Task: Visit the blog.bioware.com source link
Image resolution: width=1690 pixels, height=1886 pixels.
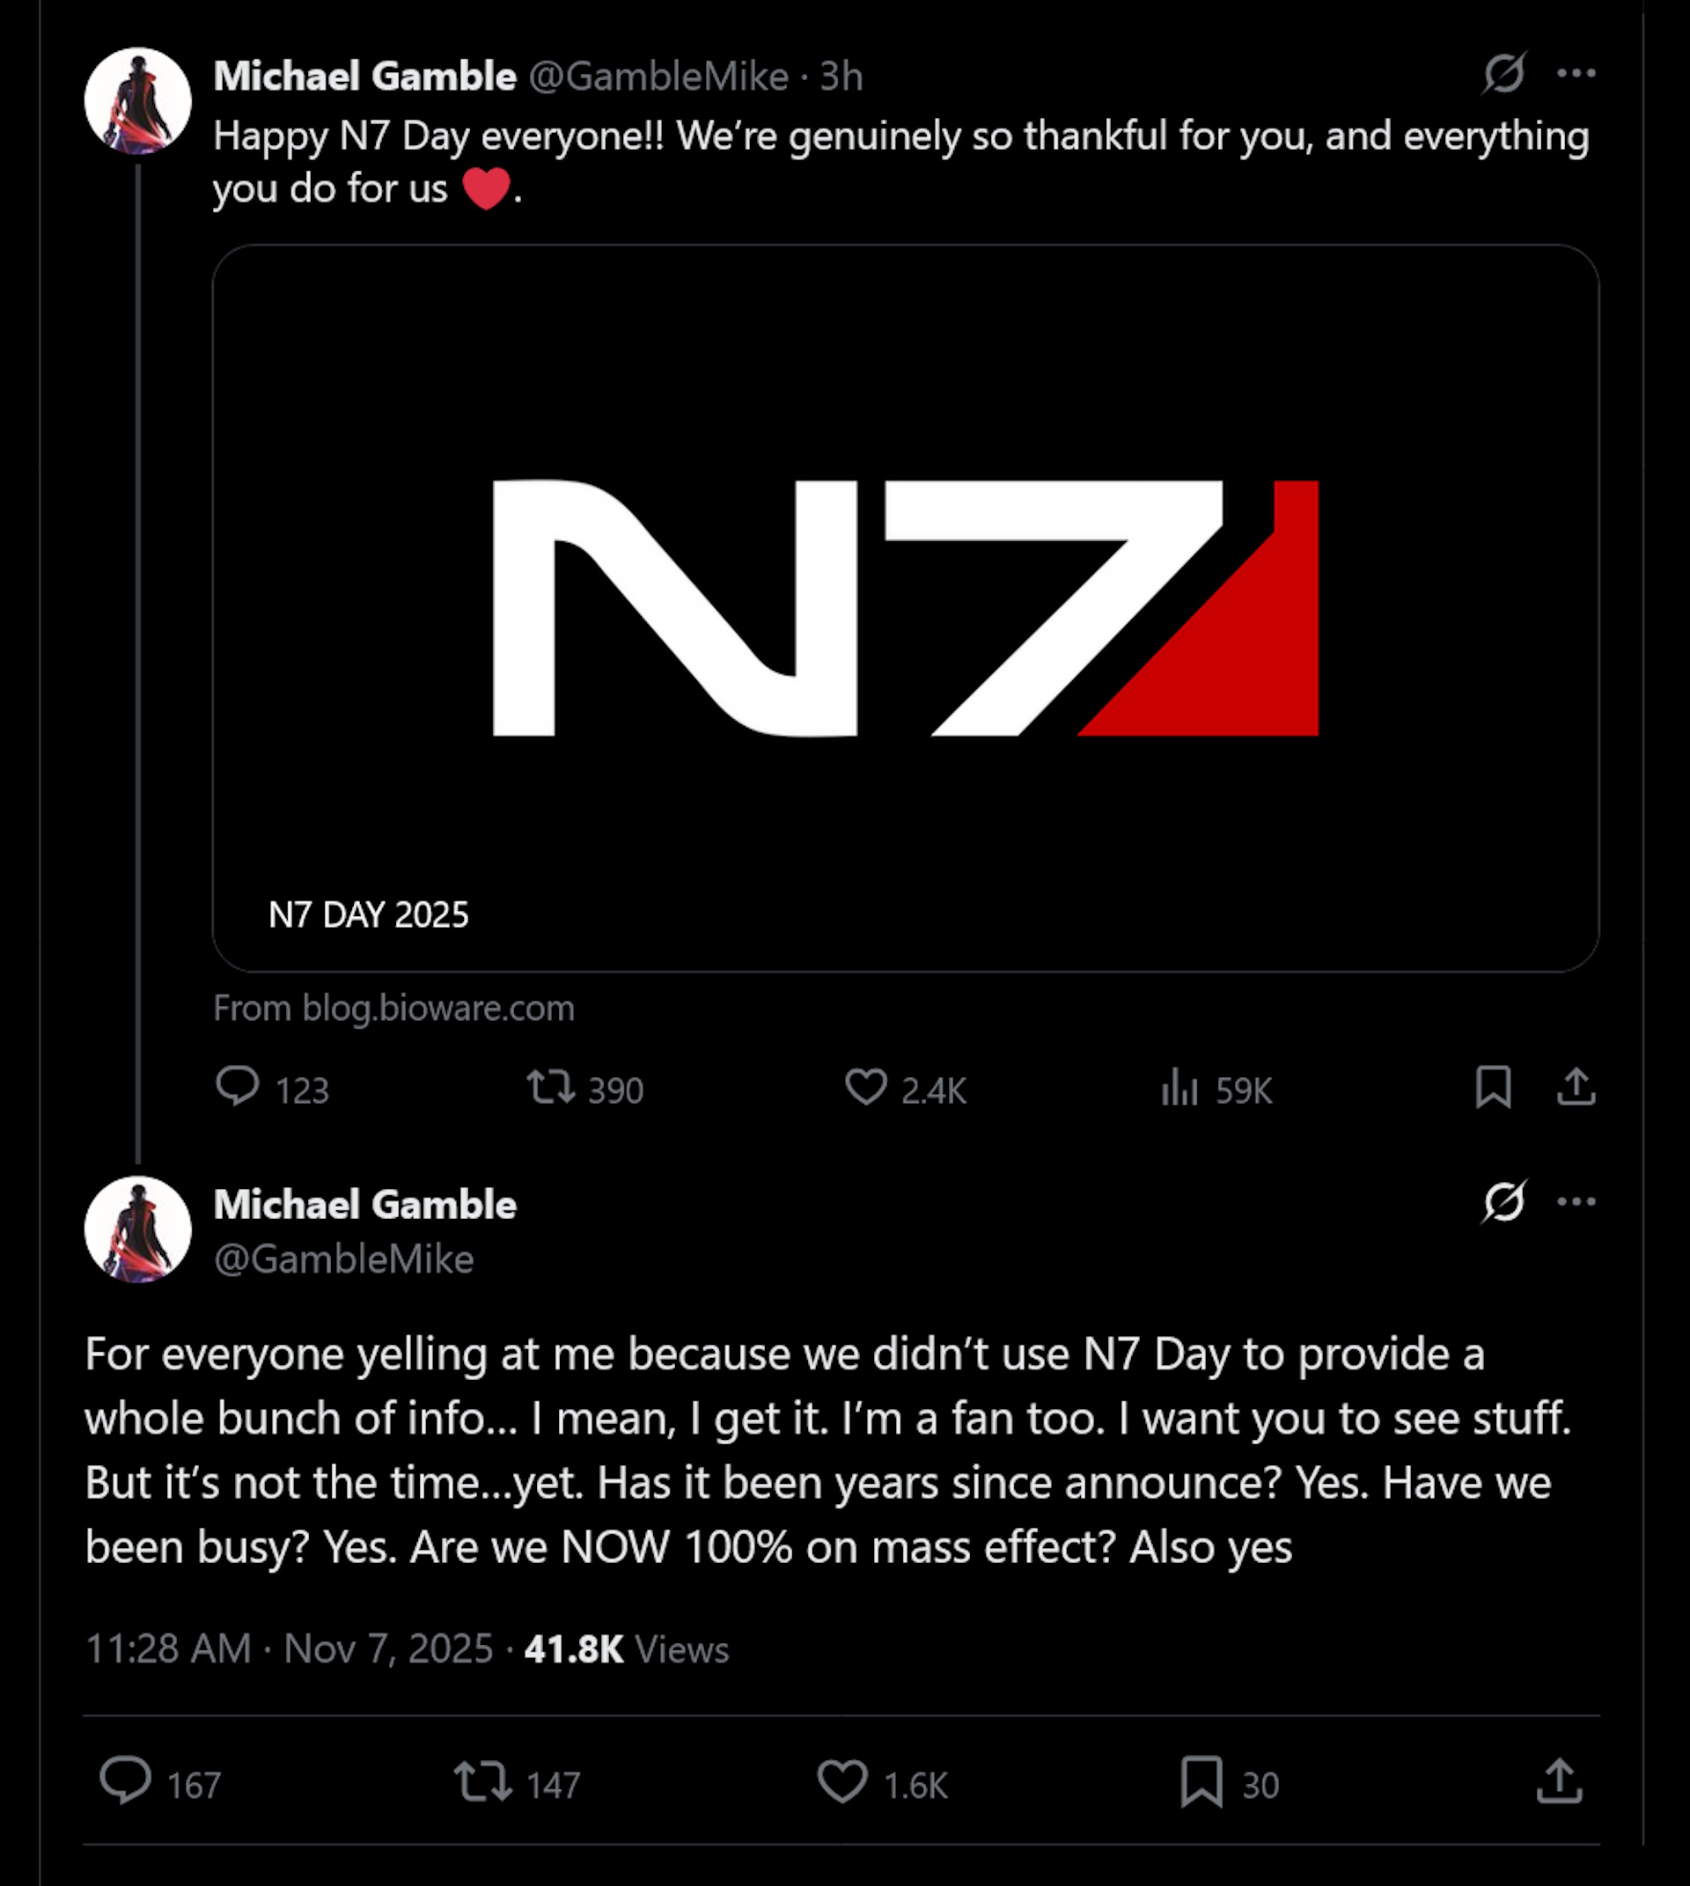Action: tap(393, 1009)
